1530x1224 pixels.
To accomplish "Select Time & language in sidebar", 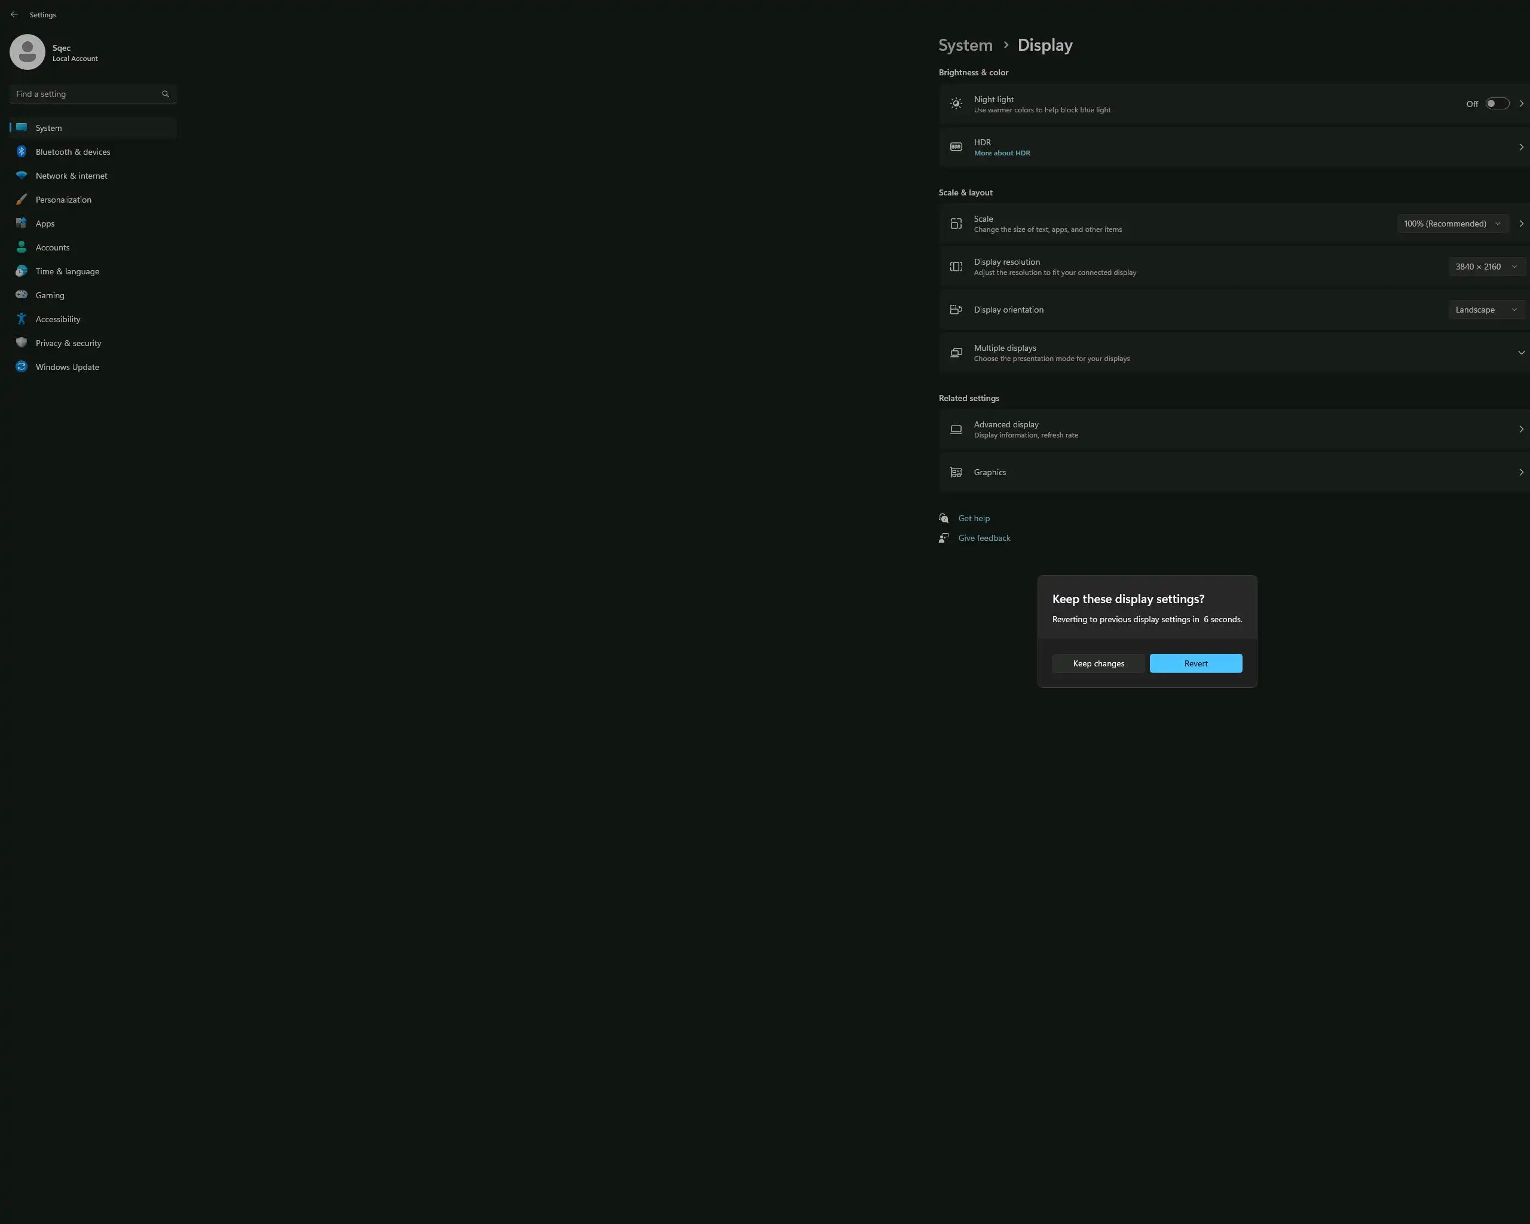I will tap(68, 271).
